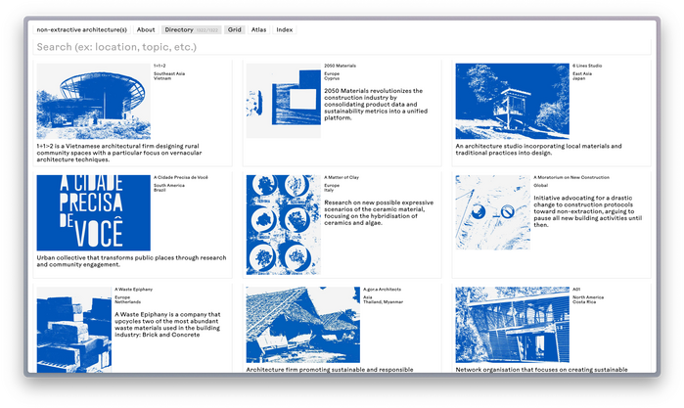
Task: Click the 1+1>2 entry title
Action: pos(160,66)
